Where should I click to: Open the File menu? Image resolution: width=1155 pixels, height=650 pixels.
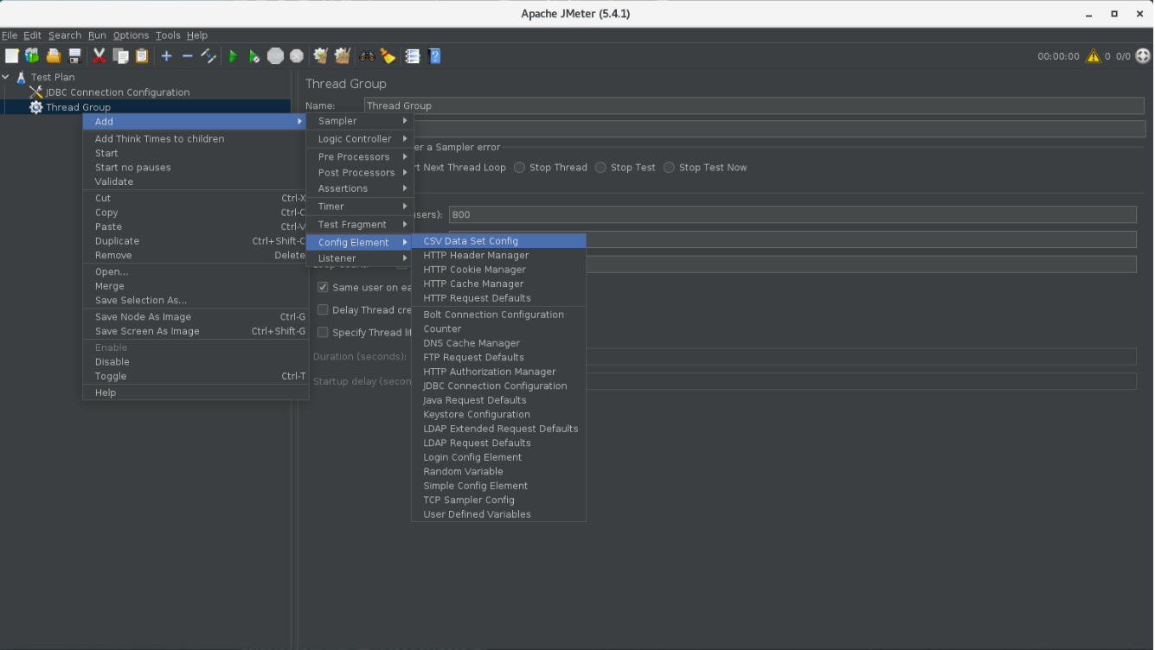[10, 35]
